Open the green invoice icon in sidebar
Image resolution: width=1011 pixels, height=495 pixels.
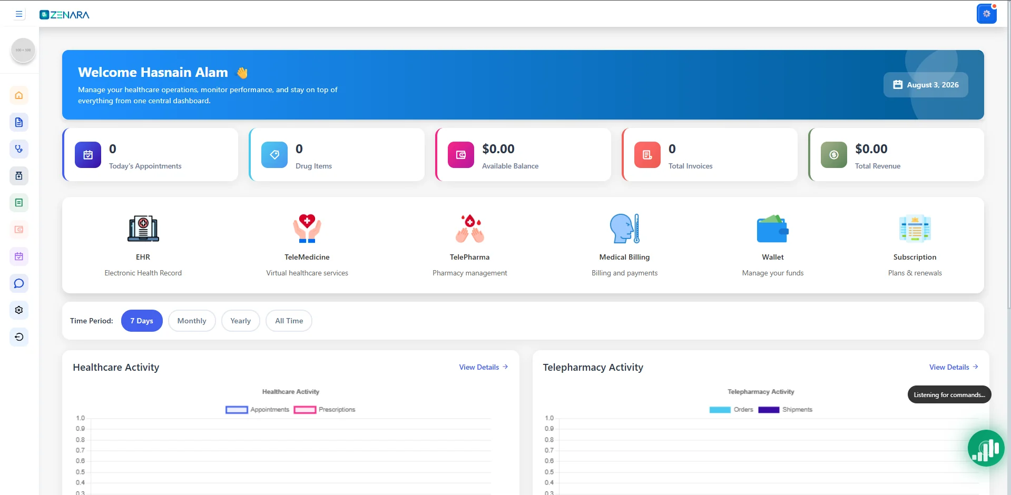click(x=19, y=203)
